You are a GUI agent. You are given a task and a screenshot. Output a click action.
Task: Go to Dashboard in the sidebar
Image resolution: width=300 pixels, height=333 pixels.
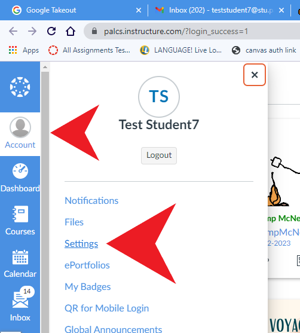pyautogui.click(x=20, y=178)
